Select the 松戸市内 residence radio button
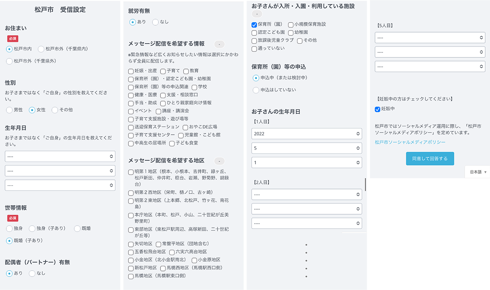The width and height of the screenshot is (490, 290). 10,49
